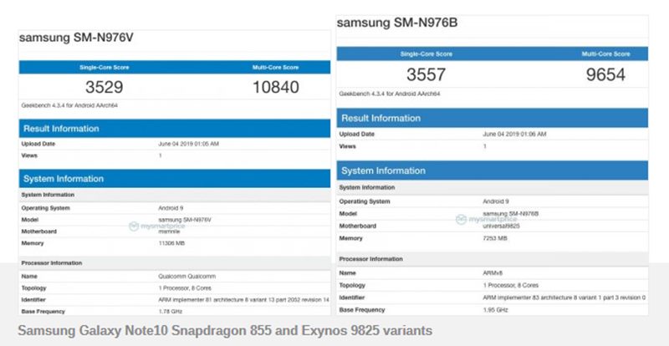
Task: Click Operating System label in SM-N976B panel
Action: click(x=365, y=201)
